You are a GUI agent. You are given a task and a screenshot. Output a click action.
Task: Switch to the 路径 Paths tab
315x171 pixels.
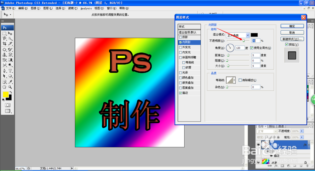coord(272,126)
